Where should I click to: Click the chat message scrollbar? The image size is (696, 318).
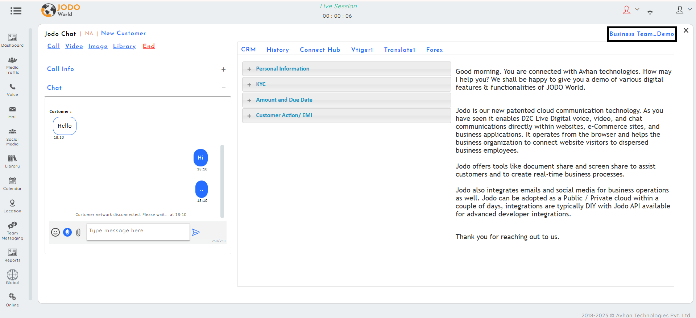[x=222, y=181]
